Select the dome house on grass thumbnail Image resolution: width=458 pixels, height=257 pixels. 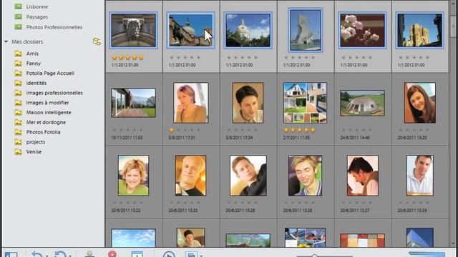pyautogui.click(x=362, y=103)
